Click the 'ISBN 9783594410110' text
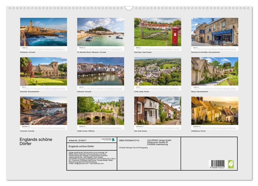 tap(129, 140)
